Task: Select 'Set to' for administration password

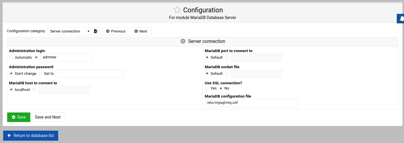Action: tap(41, 73)
